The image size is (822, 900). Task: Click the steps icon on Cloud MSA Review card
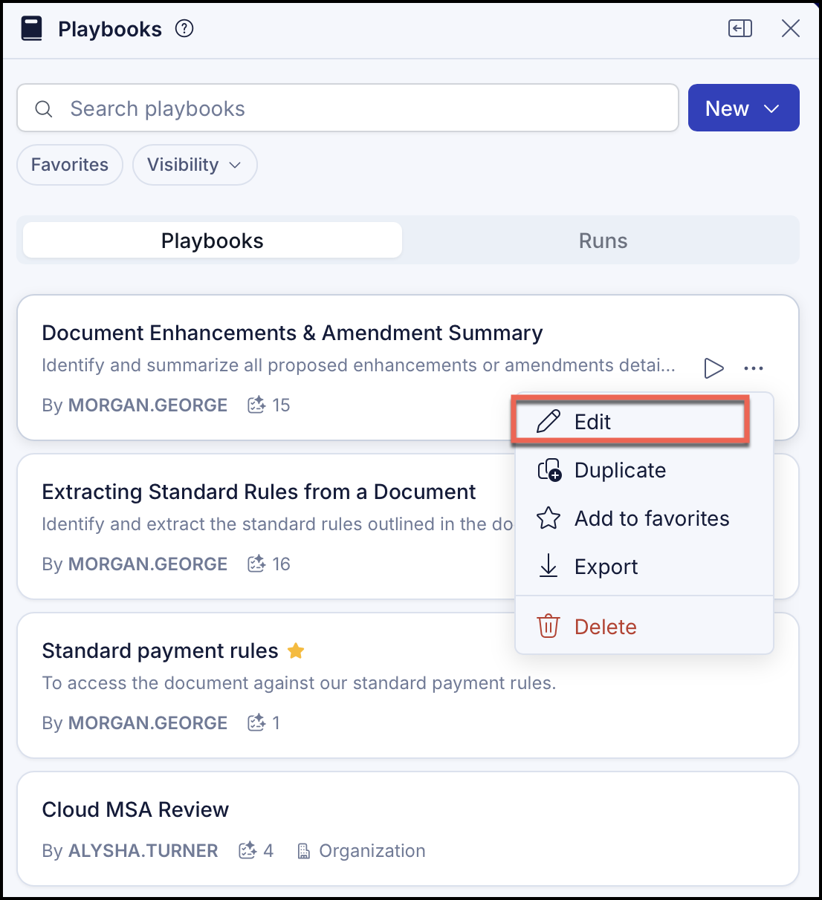[x=247, y=850]
